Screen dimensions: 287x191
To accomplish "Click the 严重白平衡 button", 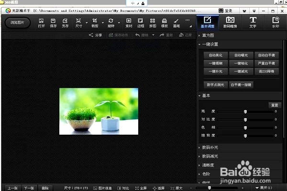I will [266, 63].
